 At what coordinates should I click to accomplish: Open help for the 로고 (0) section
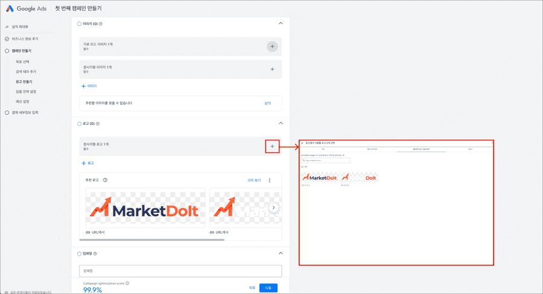pos(98,124)
